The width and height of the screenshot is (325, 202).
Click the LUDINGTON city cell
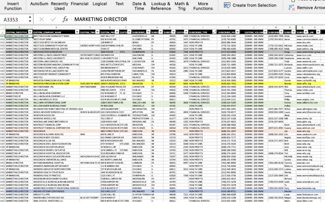pyautogui.click(x=141, y=62)
